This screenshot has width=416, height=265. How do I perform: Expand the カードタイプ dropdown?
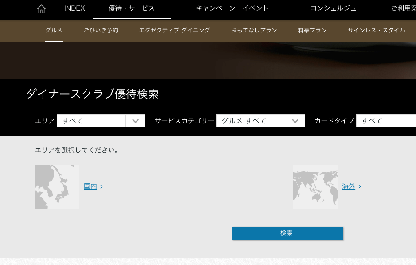point(386,121)
